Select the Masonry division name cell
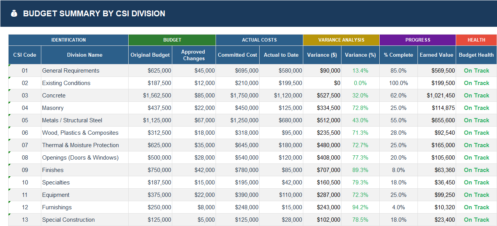This screenshot has width=497, height=226. tap(85, 108)
